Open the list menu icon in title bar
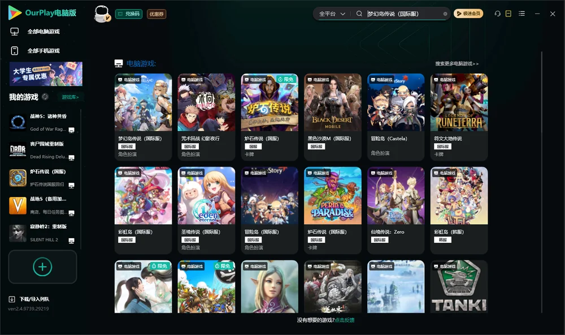The image size is (565, 335). pyautogui.click(x=521, y=14)
